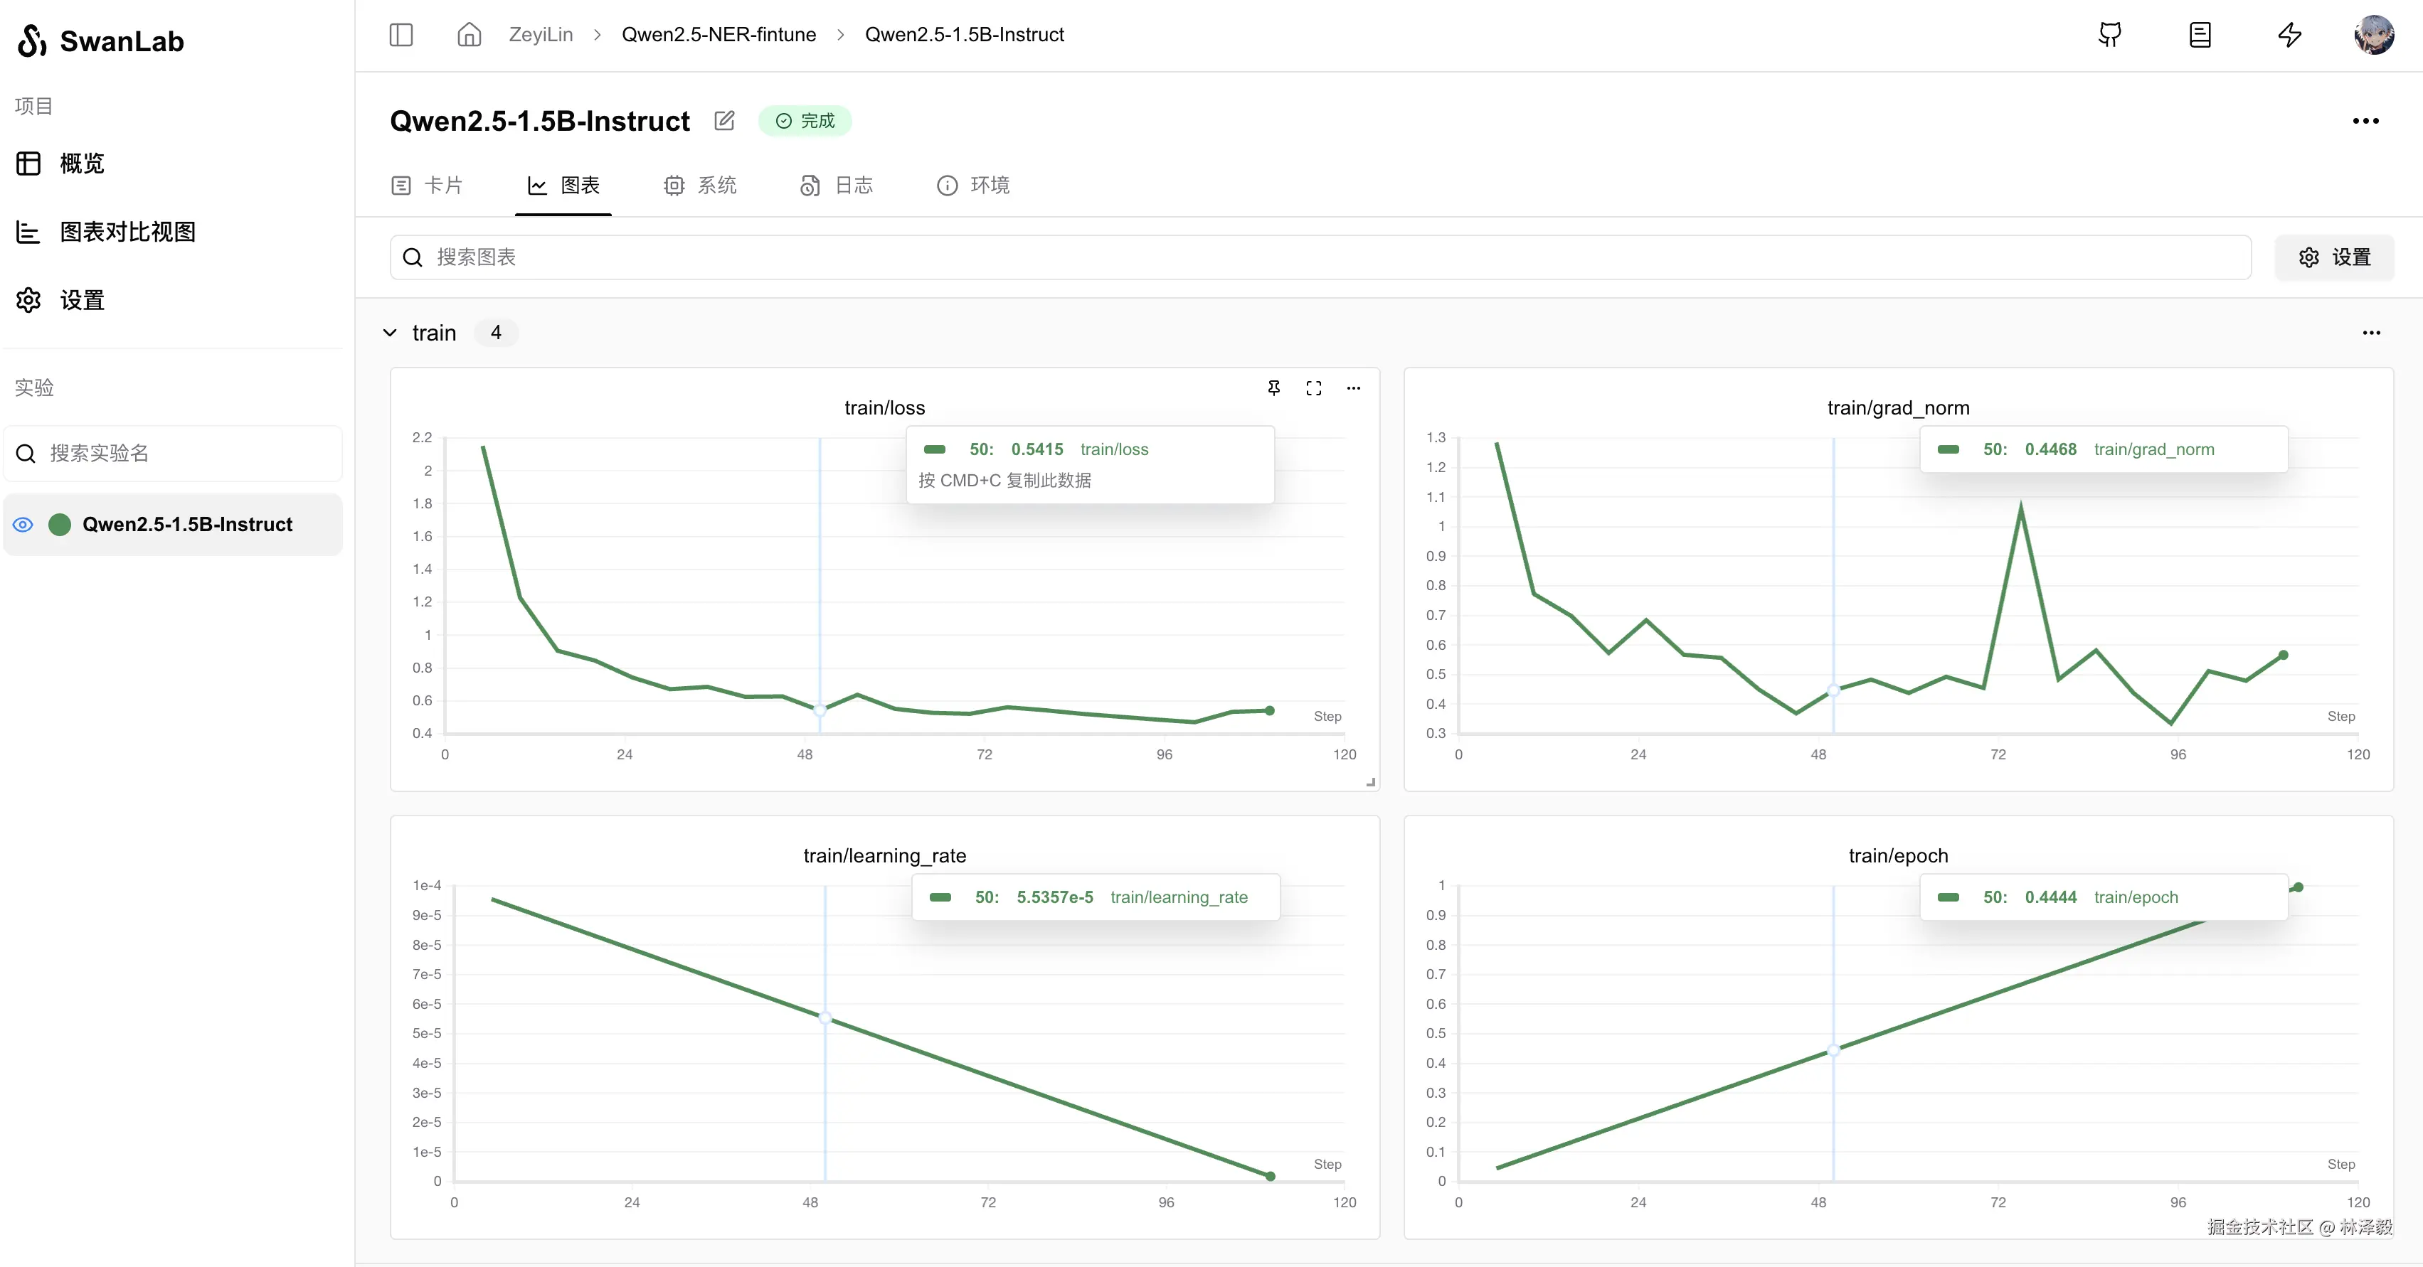Open experiment three-dot menu near title
Viewport: 2423px width, 1267px height.
coord(2365,120)
